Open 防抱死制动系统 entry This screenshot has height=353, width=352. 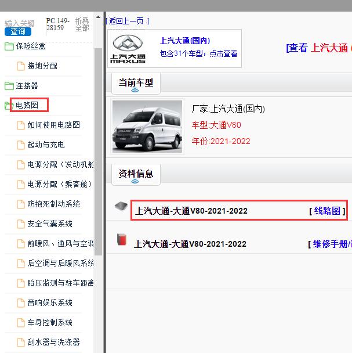tap(53, 204)
